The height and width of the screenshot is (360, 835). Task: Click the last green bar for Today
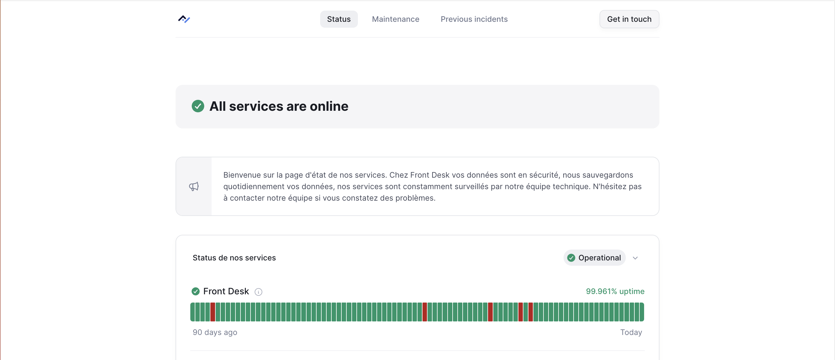click(641, 312)
